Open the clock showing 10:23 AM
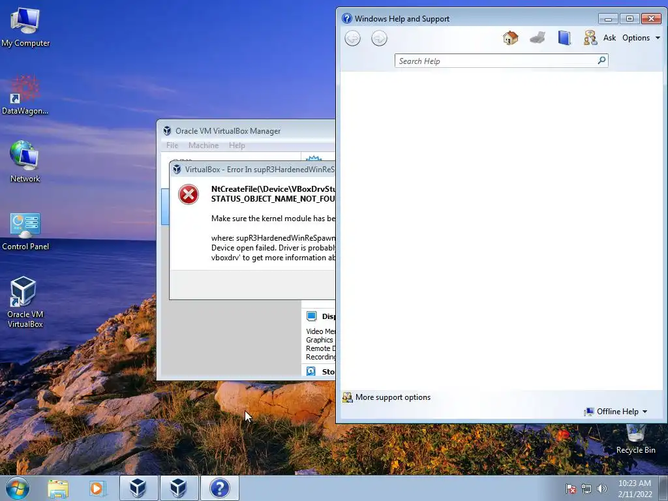Image resolution: width=668 pixels, height=501 pixels. tap(635, 488)
